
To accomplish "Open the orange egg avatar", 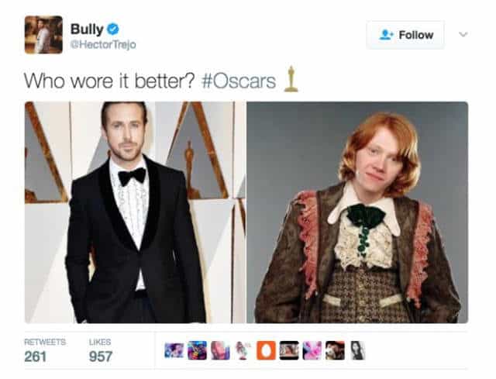I will click(x=266, y=350).
